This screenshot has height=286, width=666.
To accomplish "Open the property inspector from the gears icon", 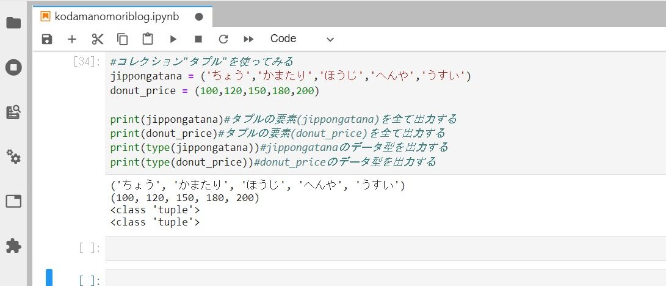I will coord(13,156).
